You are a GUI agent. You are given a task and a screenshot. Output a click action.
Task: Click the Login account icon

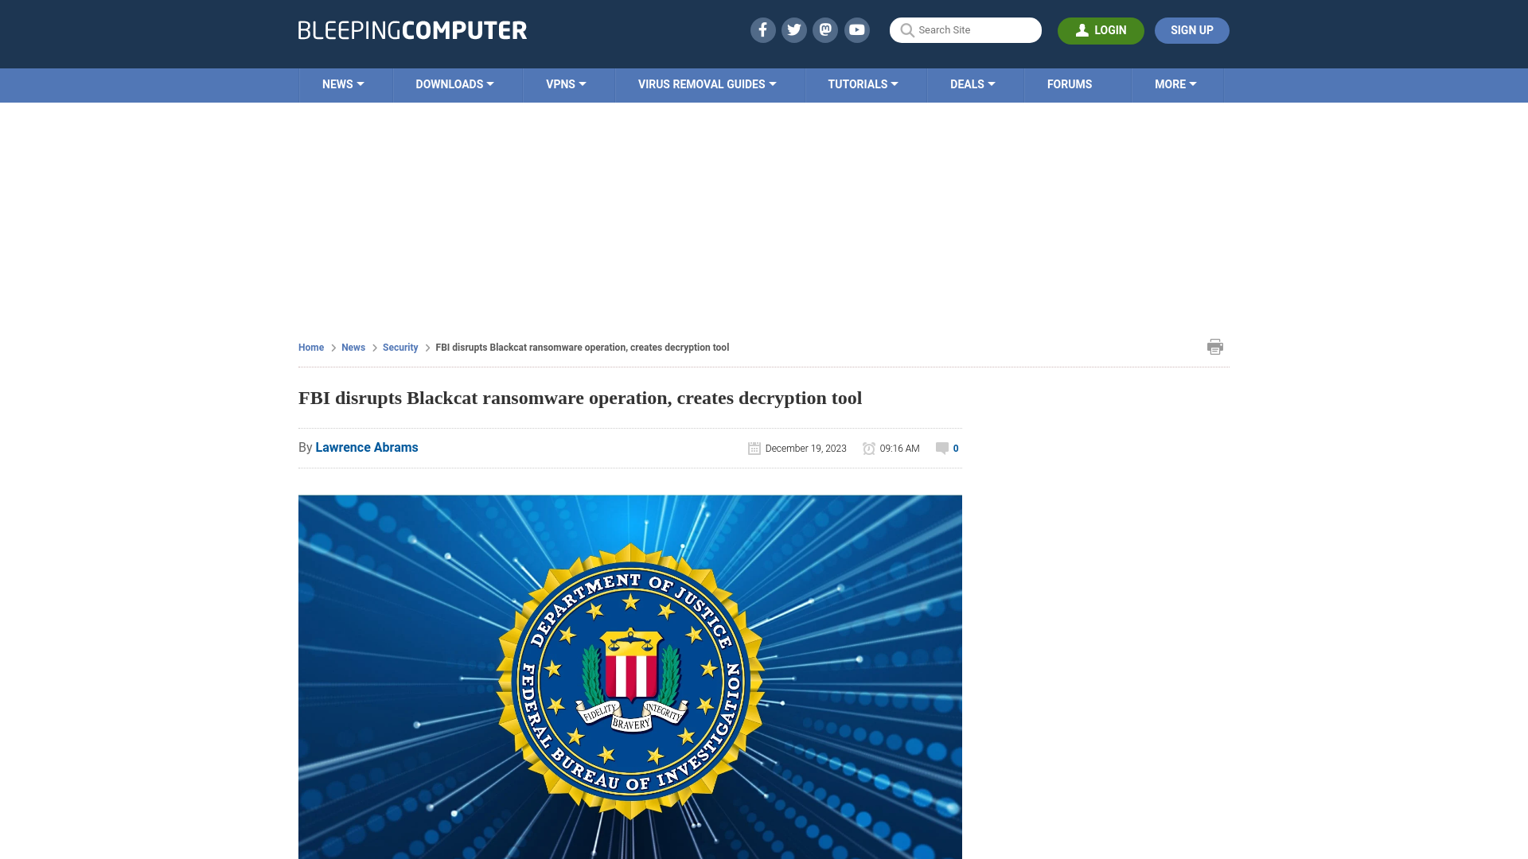click(1082, 30)
